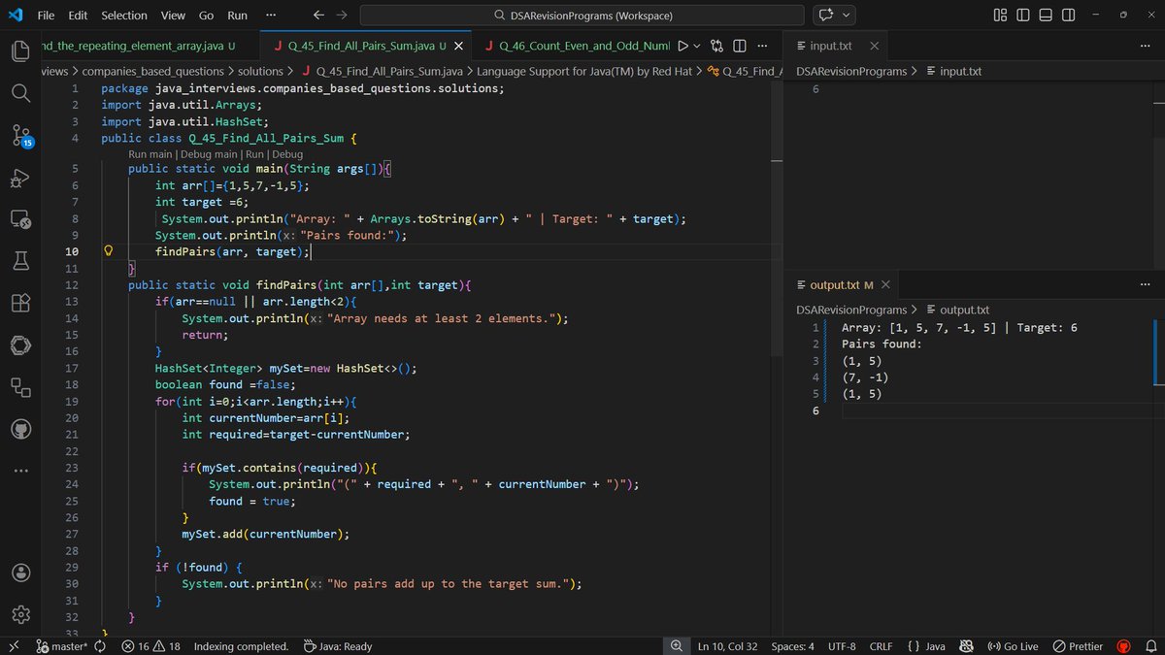Click Go Live in the status bar
This screenshot has width=1165, height=655.
pyautogui.click(x=1013, y=646)
